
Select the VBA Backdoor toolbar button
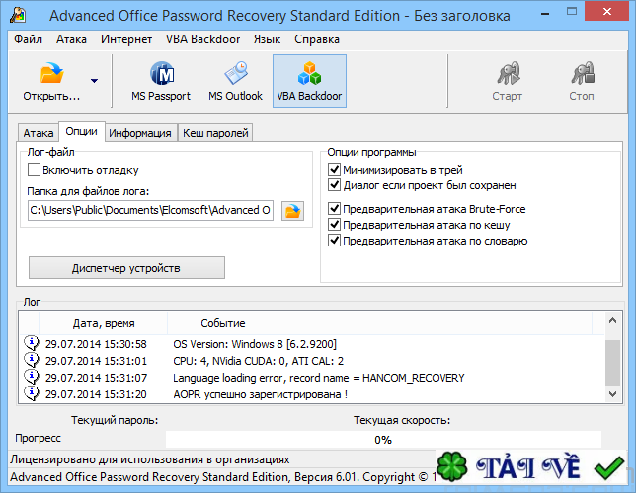click(x=309, y=82)
